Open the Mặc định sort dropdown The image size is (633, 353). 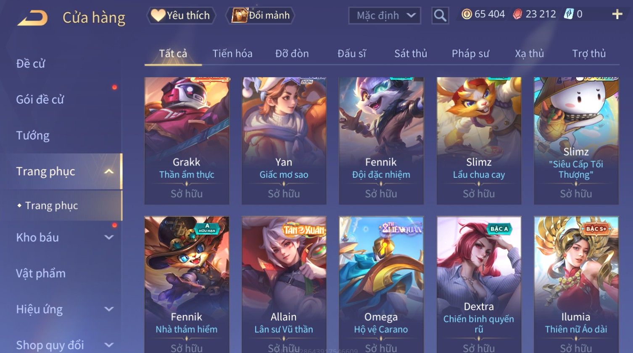(x=385, y=16)
